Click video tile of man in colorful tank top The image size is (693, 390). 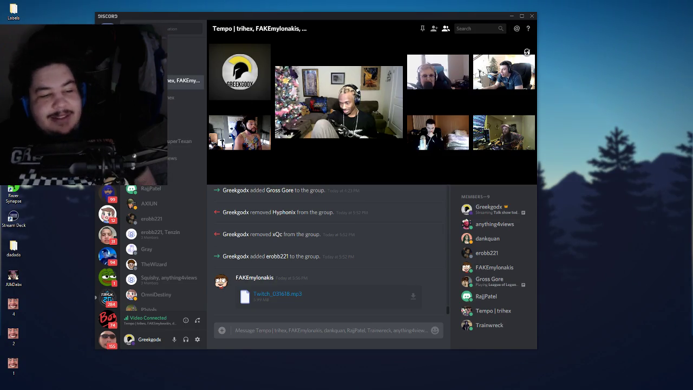pos(240,133)
